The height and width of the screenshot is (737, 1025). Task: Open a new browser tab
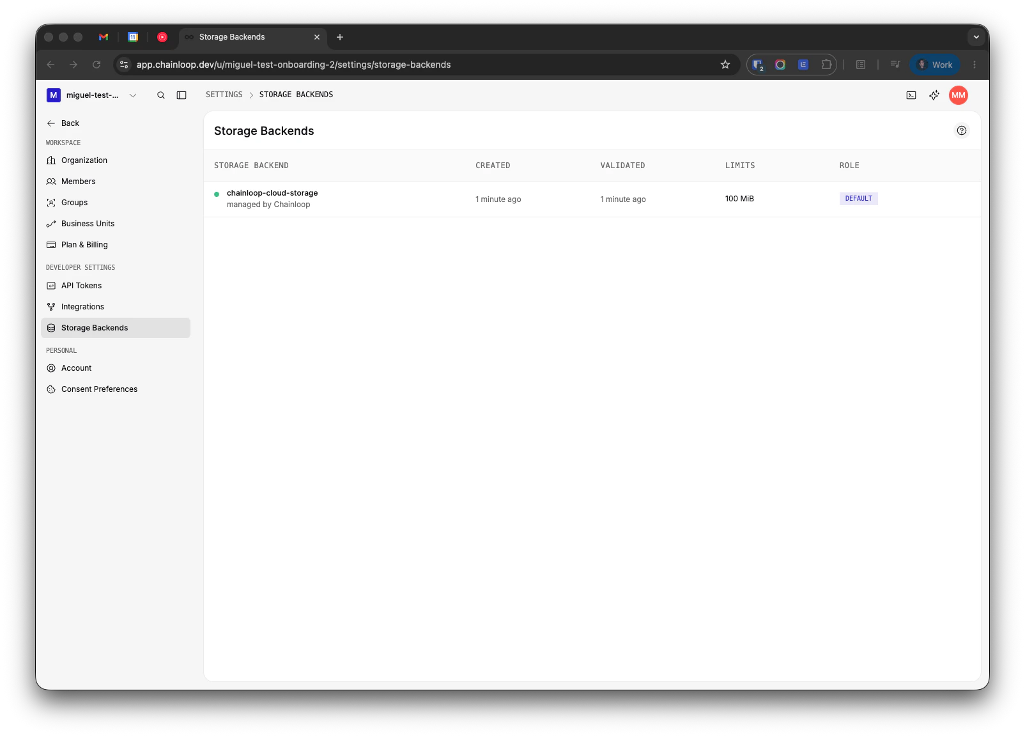[340, 37]
